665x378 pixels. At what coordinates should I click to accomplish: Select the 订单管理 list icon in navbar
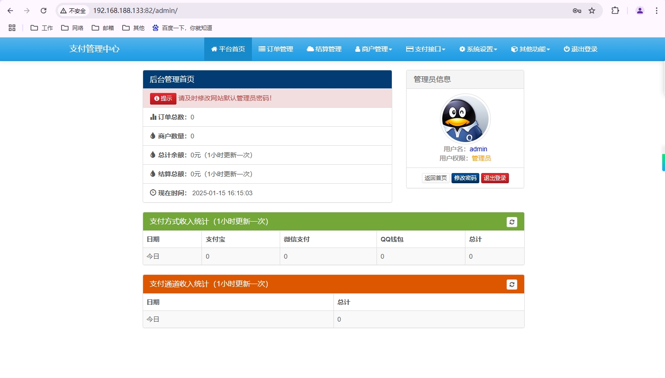click(262, 49)
